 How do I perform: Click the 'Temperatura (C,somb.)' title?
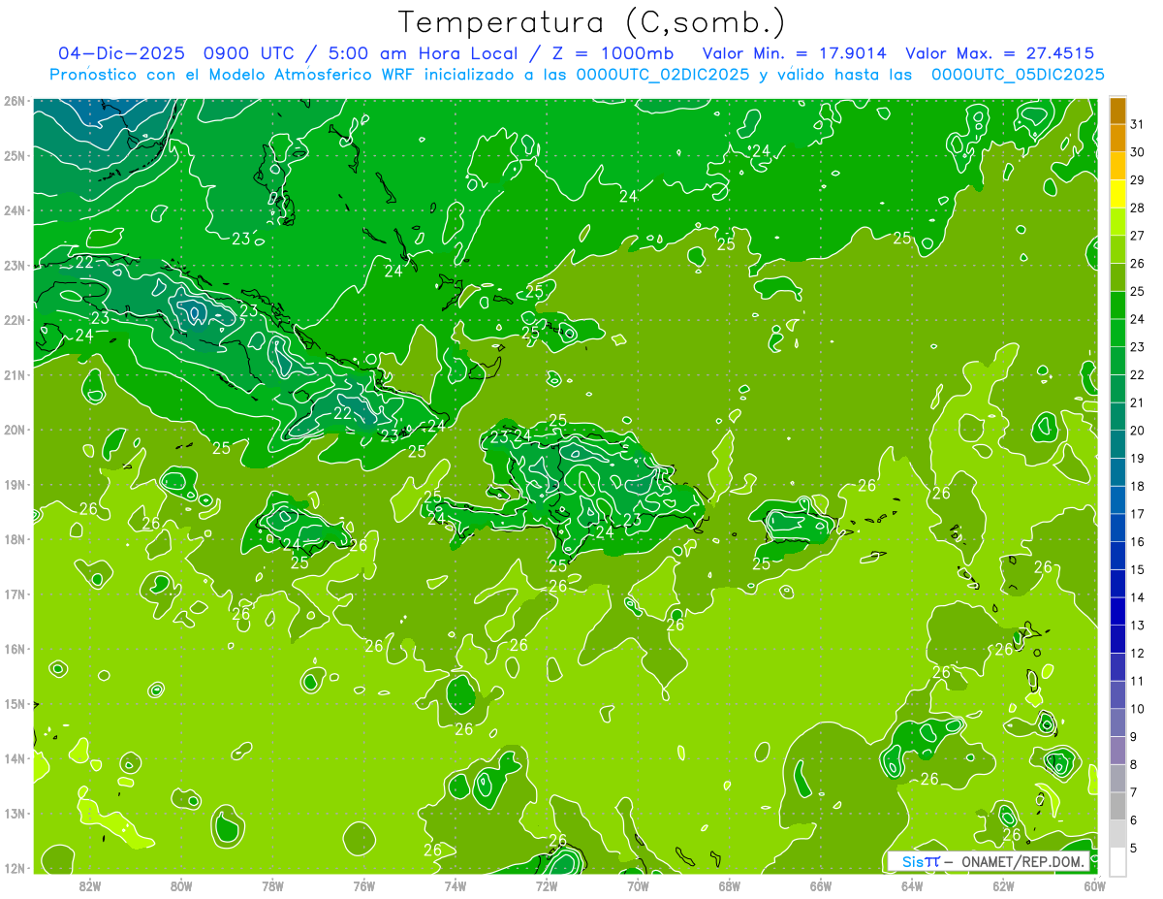[591, 21]
